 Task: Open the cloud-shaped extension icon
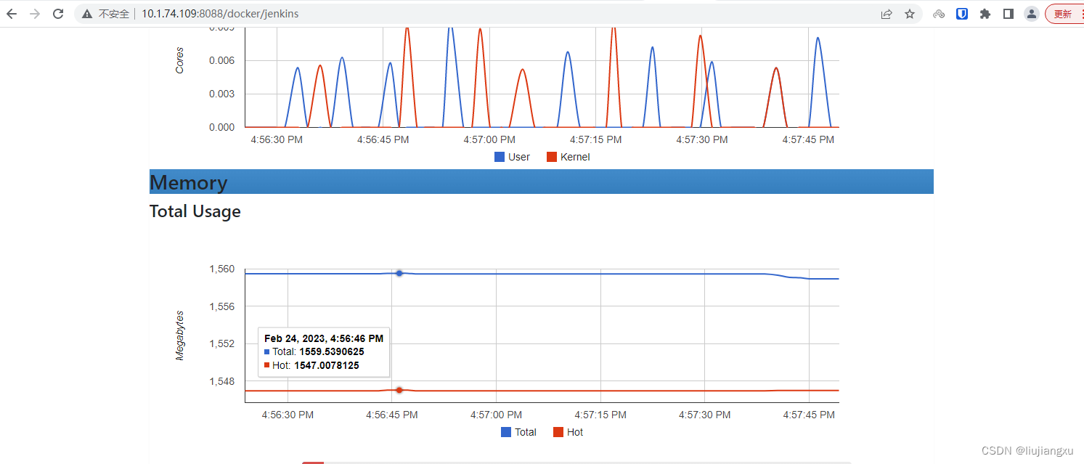coord(939,14)
